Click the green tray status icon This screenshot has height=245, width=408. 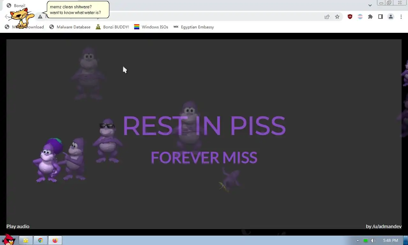coord(366,241)
